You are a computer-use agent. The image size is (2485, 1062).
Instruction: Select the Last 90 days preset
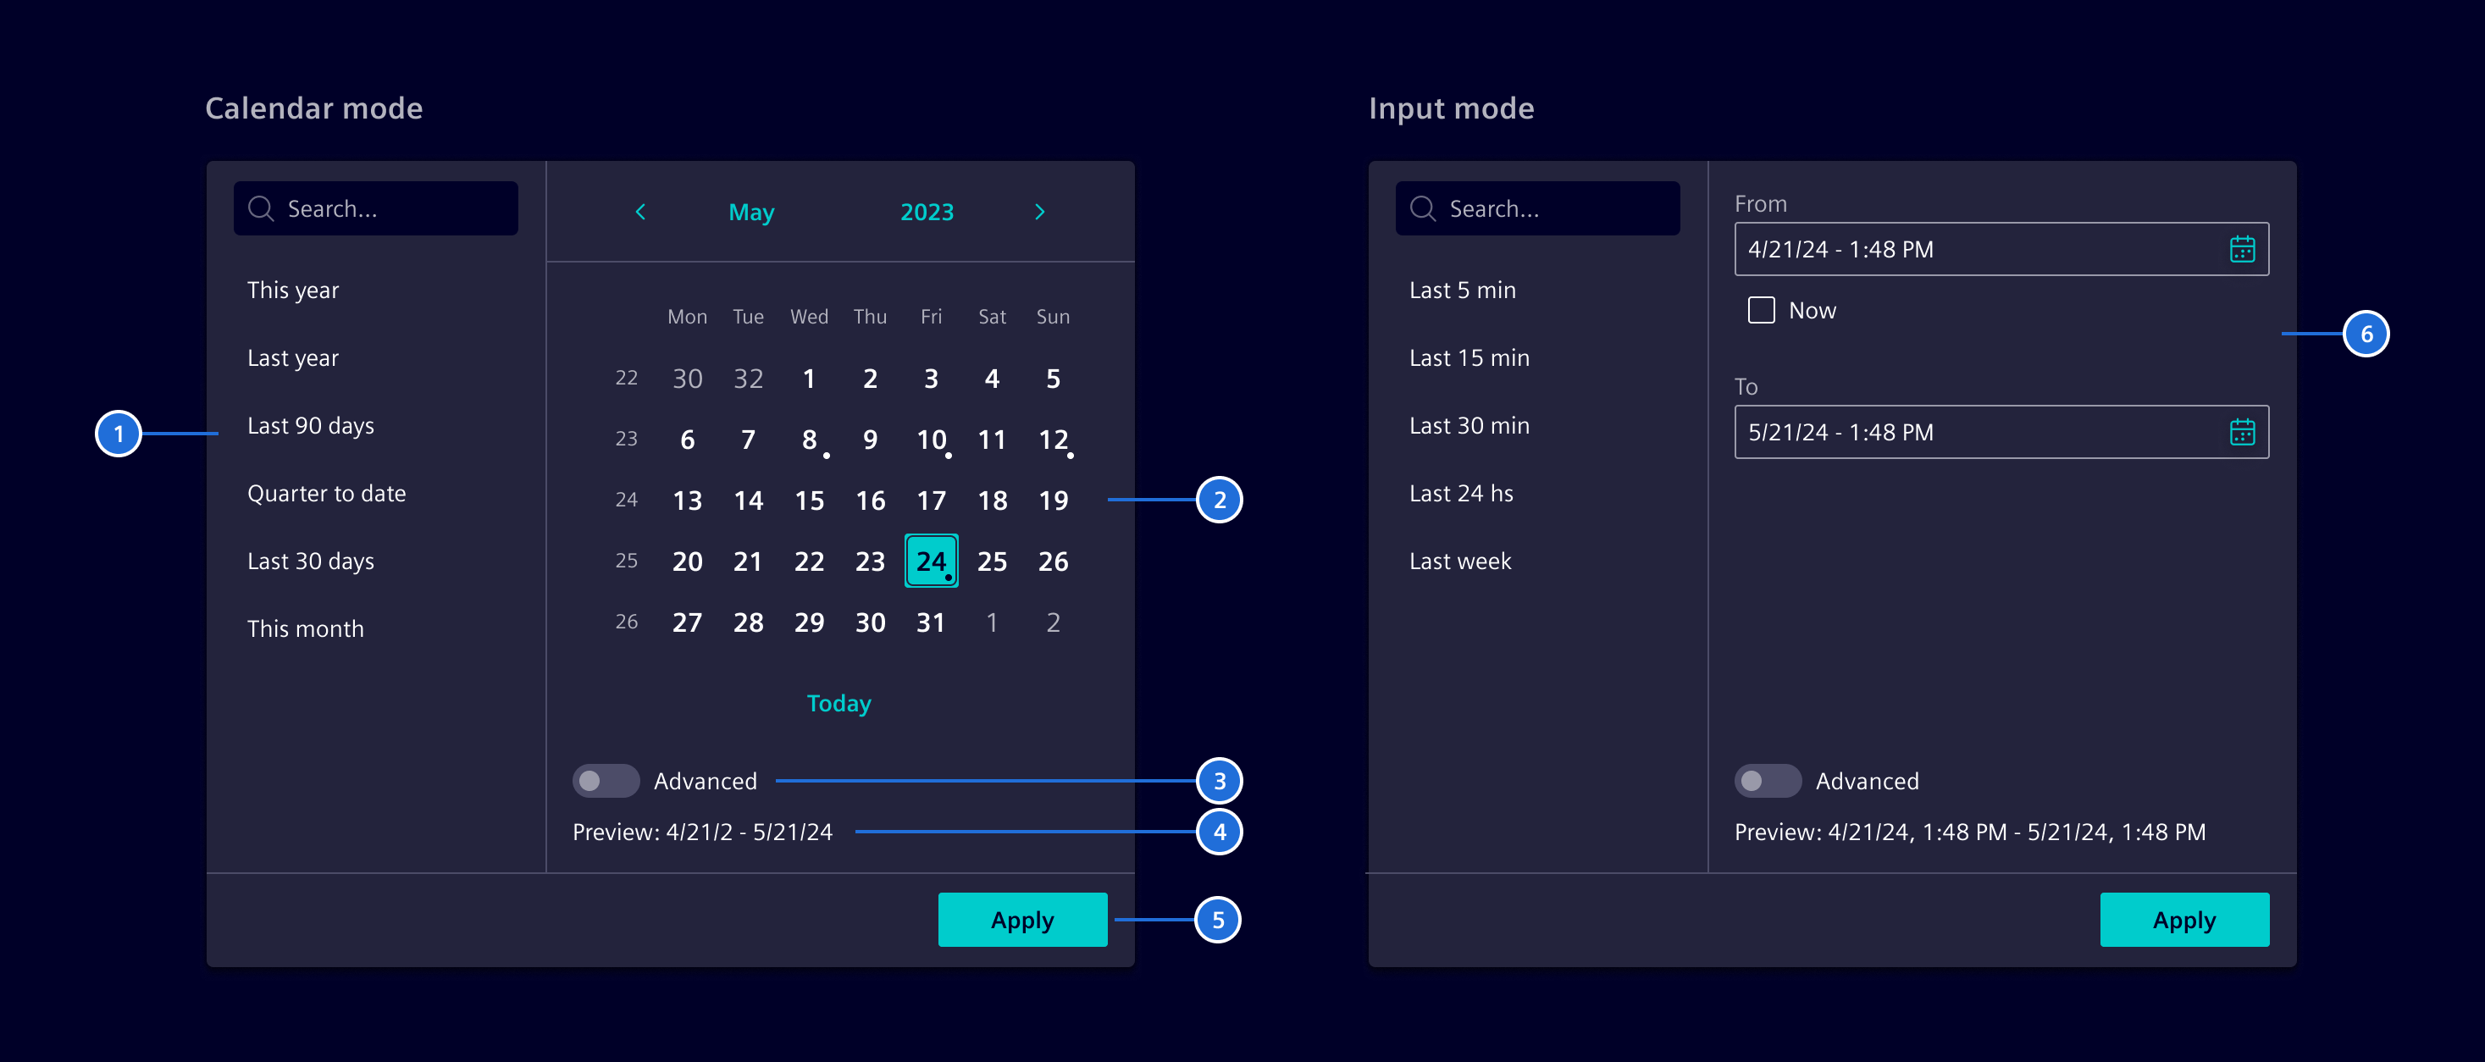[311, 425]
